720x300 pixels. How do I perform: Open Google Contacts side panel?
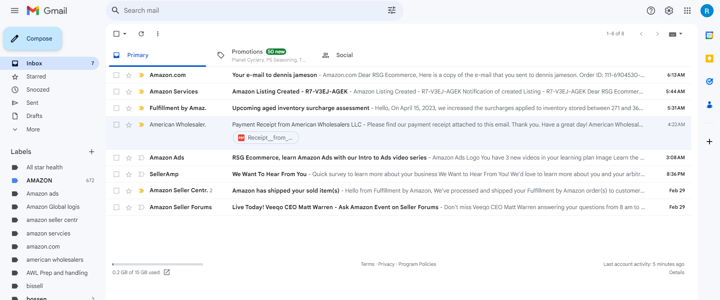(709, 105)
